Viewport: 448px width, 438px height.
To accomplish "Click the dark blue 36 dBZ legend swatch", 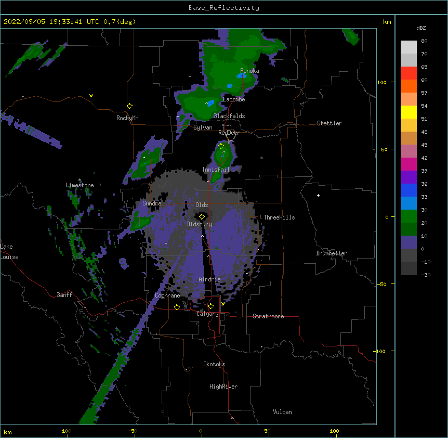I will coord(409,190).
